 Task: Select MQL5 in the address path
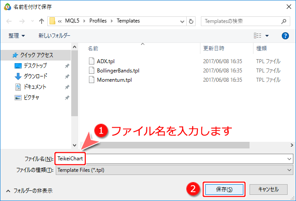tap(72, 21)
